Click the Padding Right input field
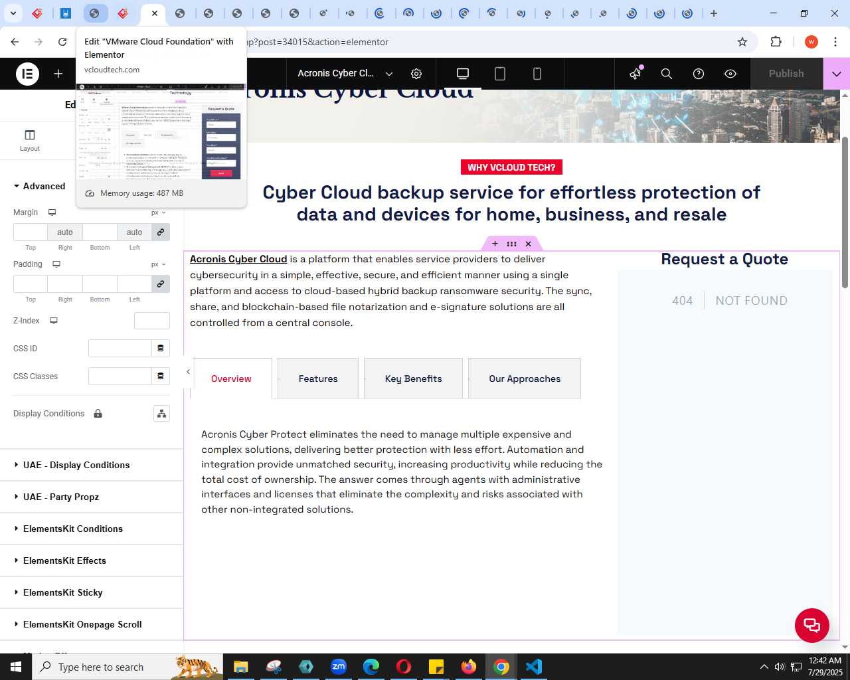 pyautogui.click(x=65, y=284)
